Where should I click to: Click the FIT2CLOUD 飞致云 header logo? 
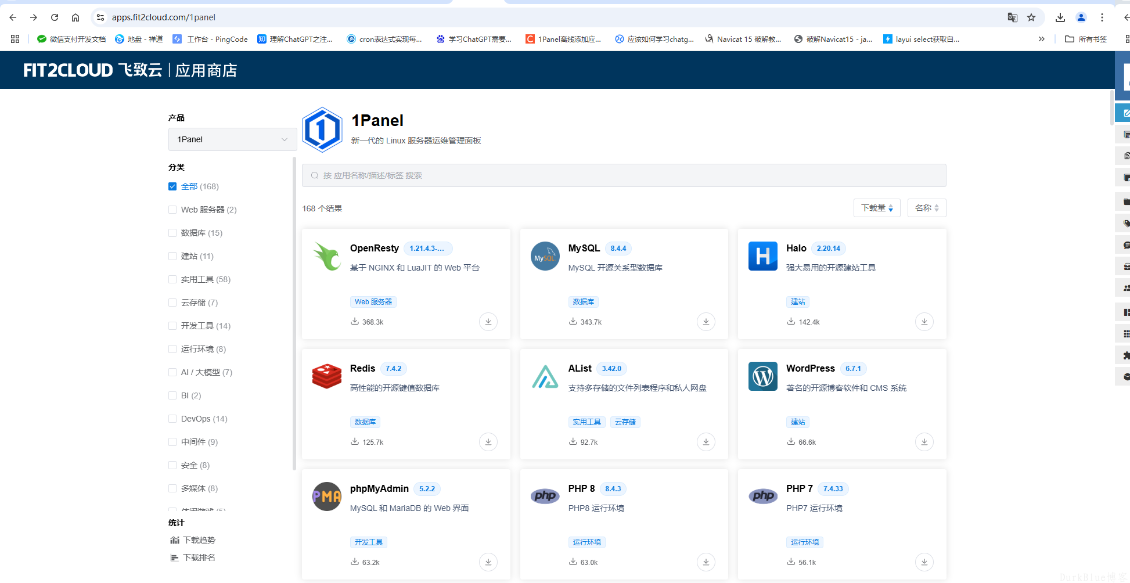(93, 70)
